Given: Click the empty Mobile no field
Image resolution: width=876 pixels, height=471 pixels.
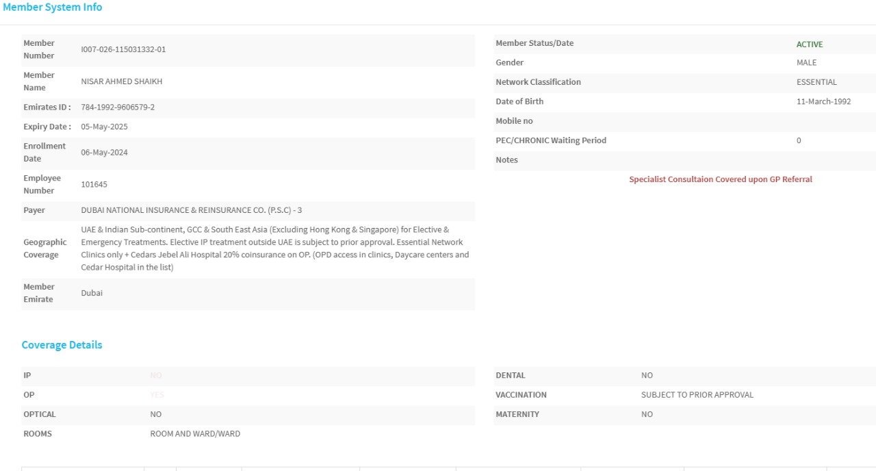Looking at the screenshot, I should pos(821,121).
